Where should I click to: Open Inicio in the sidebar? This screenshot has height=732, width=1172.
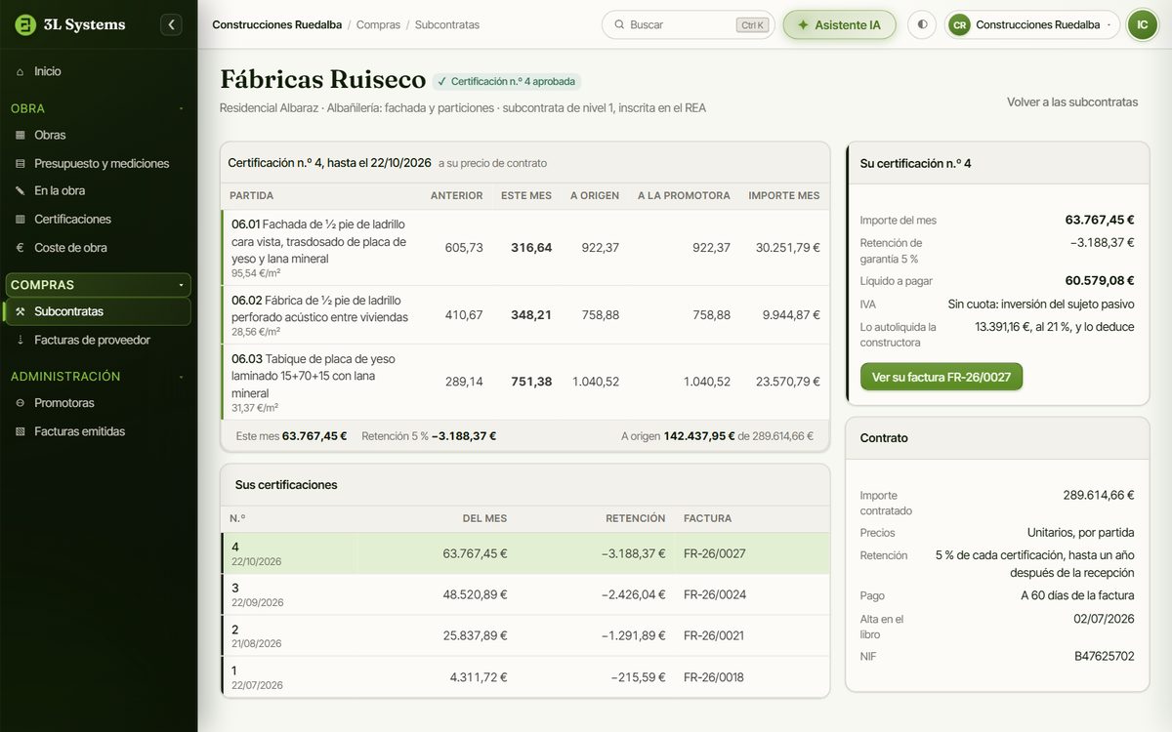[x=98, y=71]
